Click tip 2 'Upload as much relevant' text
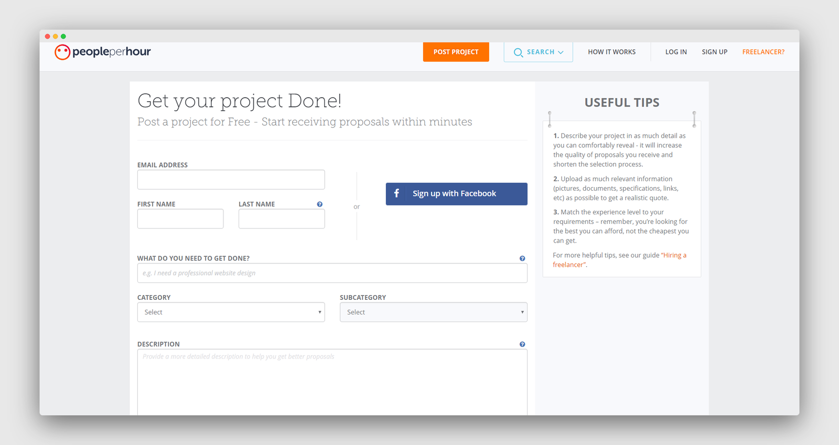 coord(616,188)
